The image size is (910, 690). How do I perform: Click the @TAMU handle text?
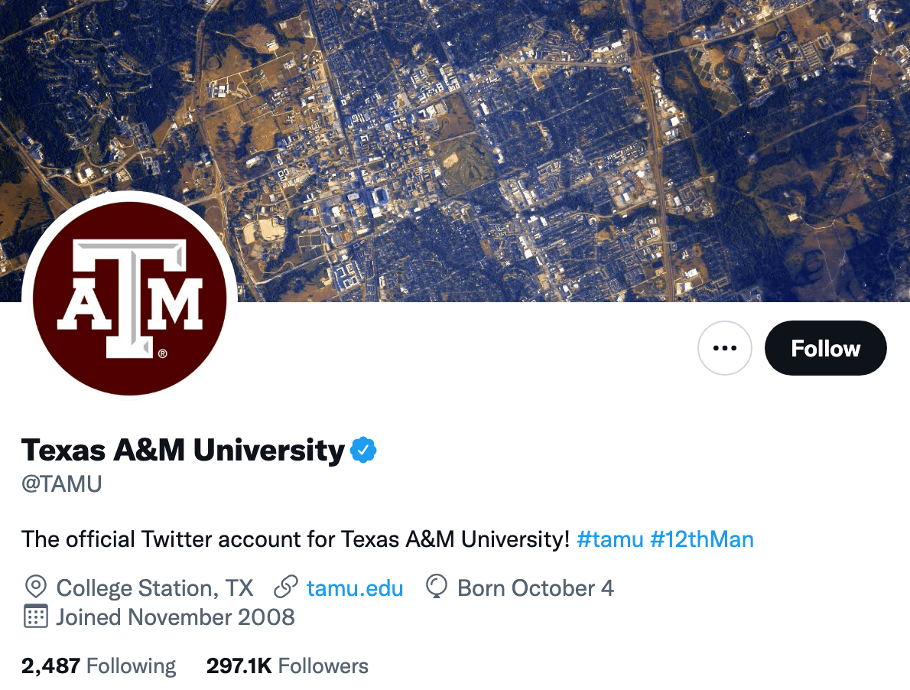62,484
